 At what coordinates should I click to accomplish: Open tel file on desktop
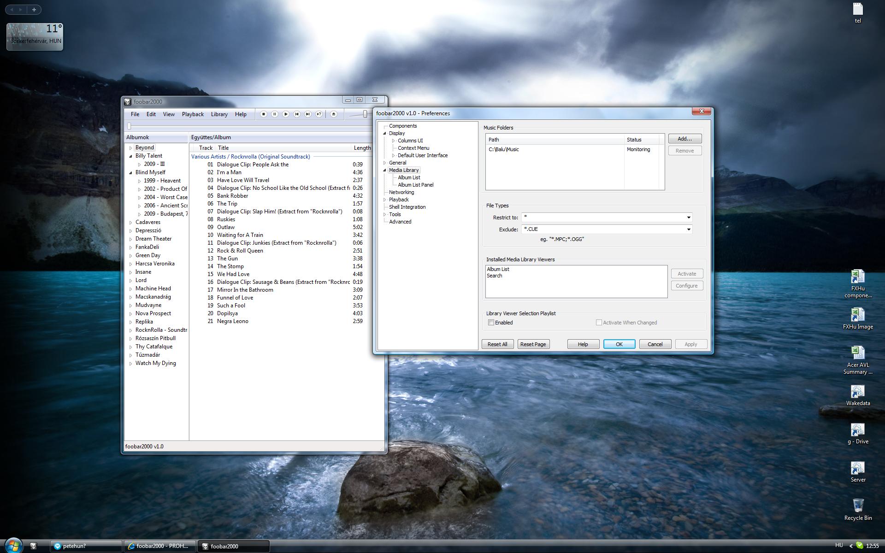[x=858, y=13]
